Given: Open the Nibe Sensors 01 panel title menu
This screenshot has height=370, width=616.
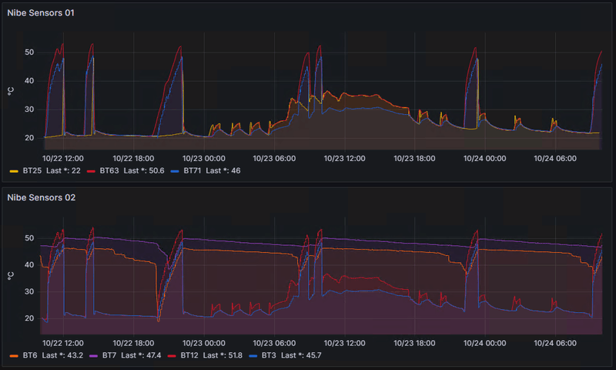Looking at the screenshot, I should [41, 13].
